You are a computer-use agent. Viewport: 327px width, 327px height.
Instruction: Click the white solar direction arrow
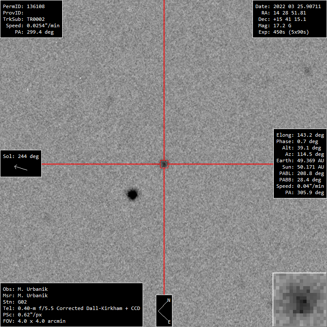tap(21, 167)
